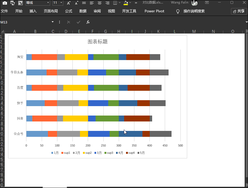Apply left text alignment
Screen dimensions: 248x188
tap(92, 3)
